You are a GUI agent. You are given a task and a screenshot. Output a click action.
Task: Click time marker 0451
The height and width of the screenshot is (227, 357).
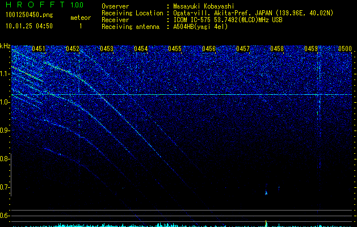pyautogui.click(x=38, y=49)
